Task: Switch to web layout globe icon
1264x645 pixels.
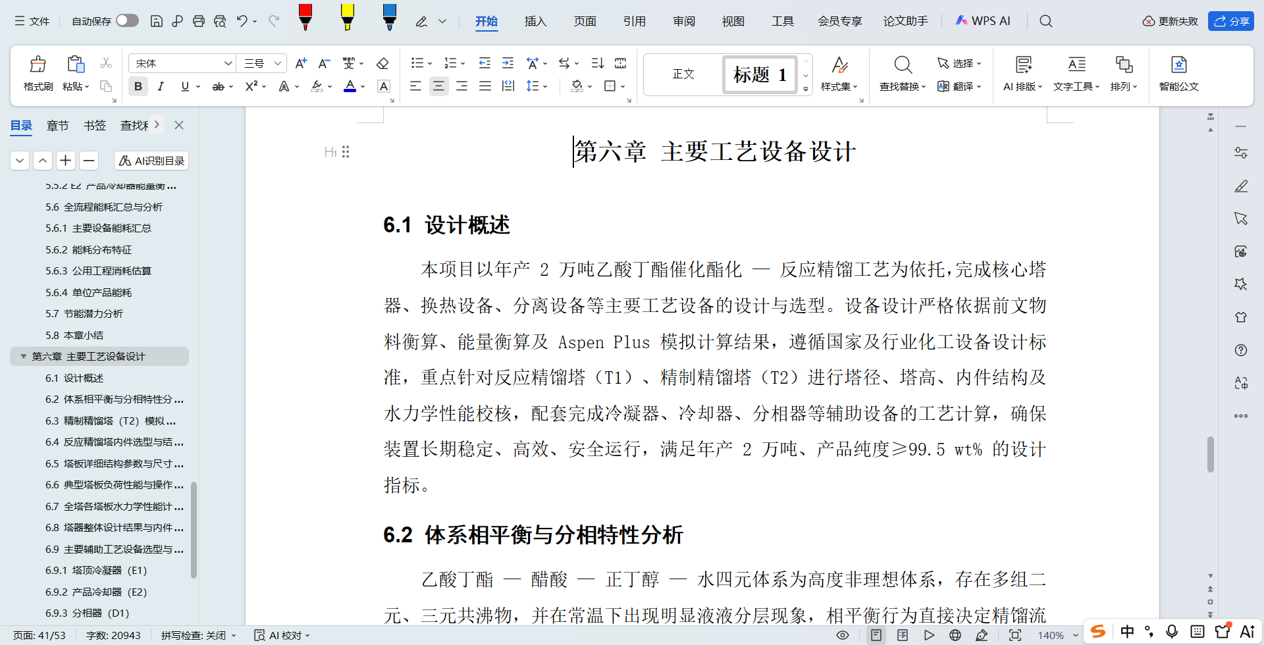Action: (x=955, y=635)
